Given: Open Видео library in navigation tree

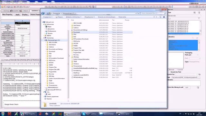Looking at the screenshot, I should pos(49,27).
